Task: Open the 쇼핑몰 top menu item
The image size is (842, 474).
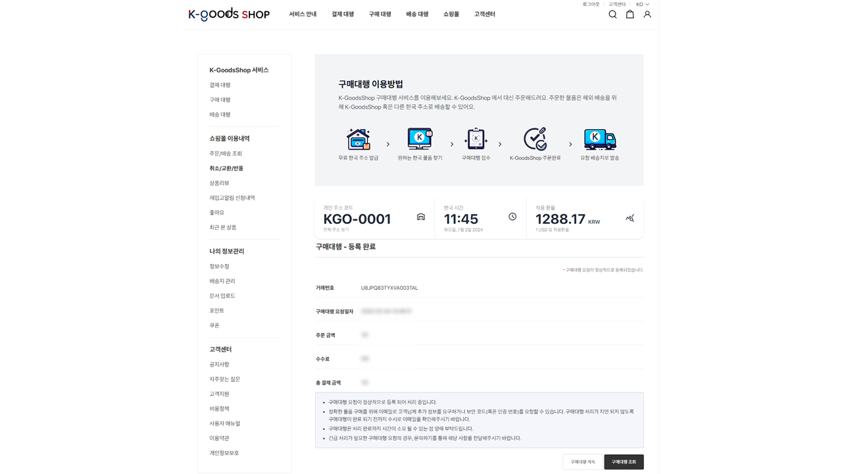Action: [x=451, y=14]
